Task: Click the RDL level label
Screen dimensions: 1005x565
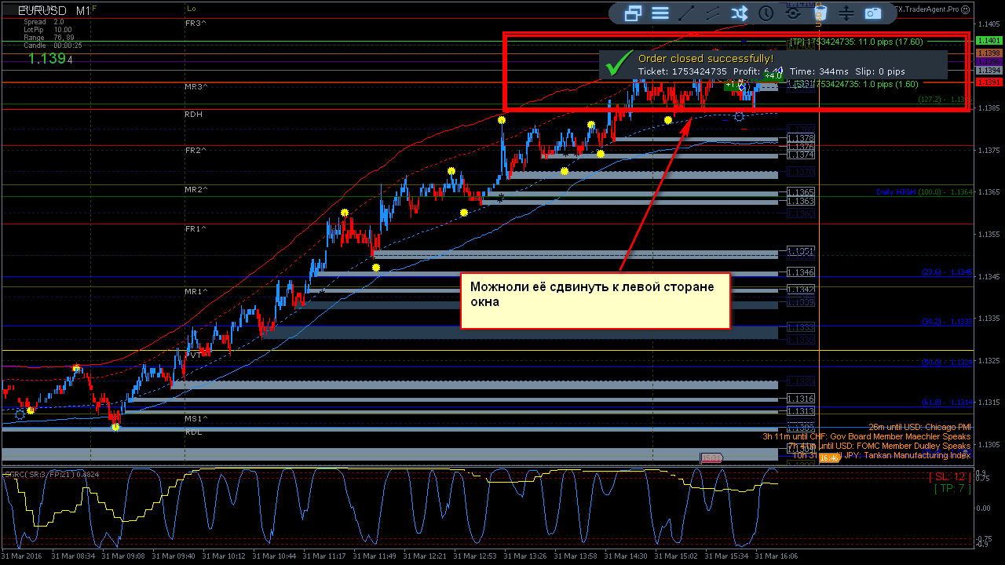Action: tap(193, 432)
